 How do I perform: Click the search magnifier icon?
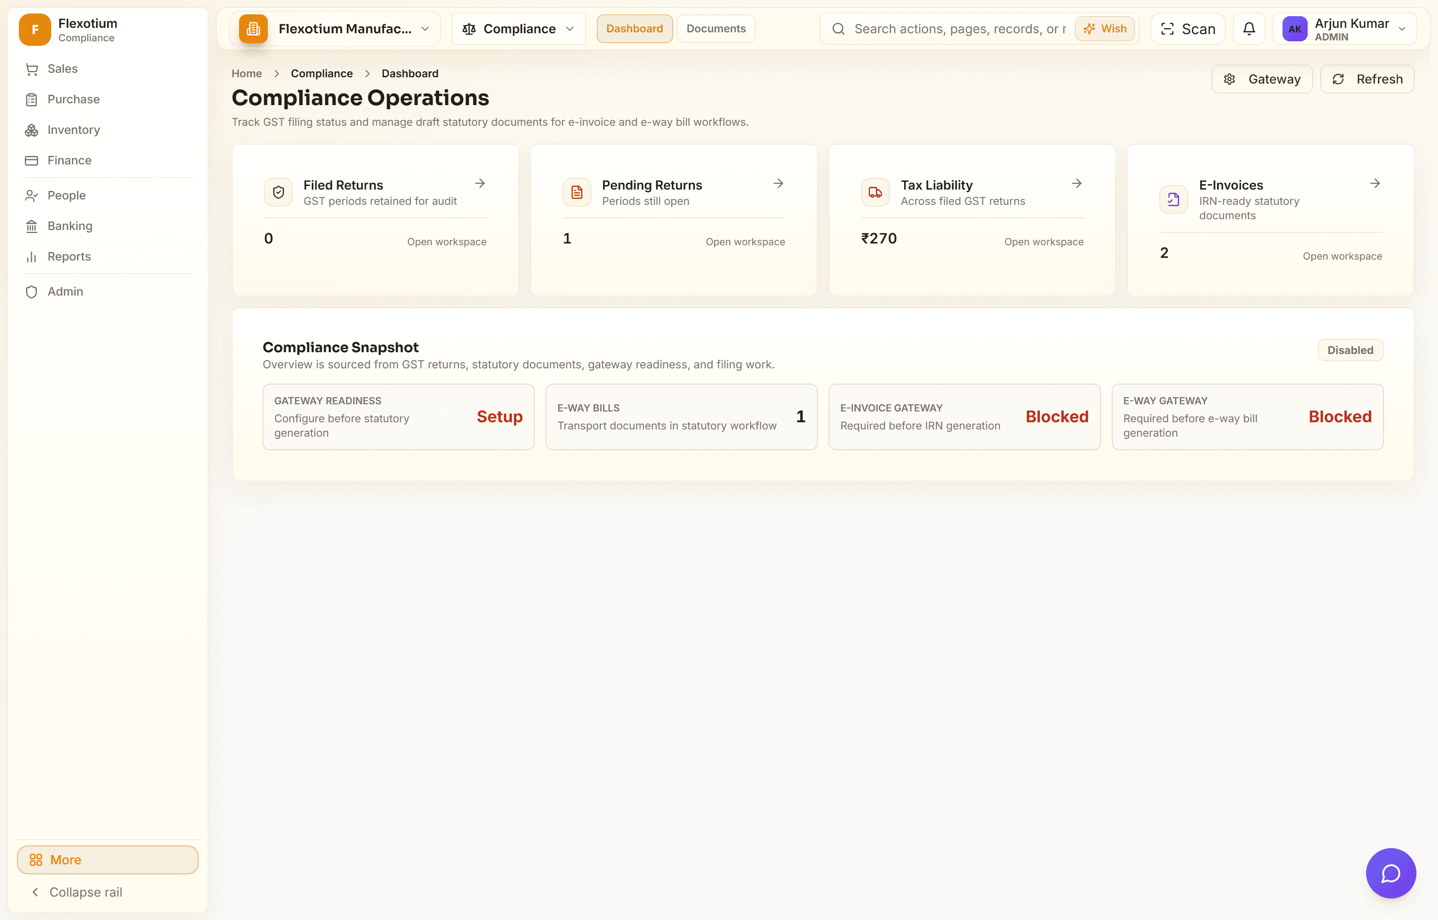click(838, 29)
